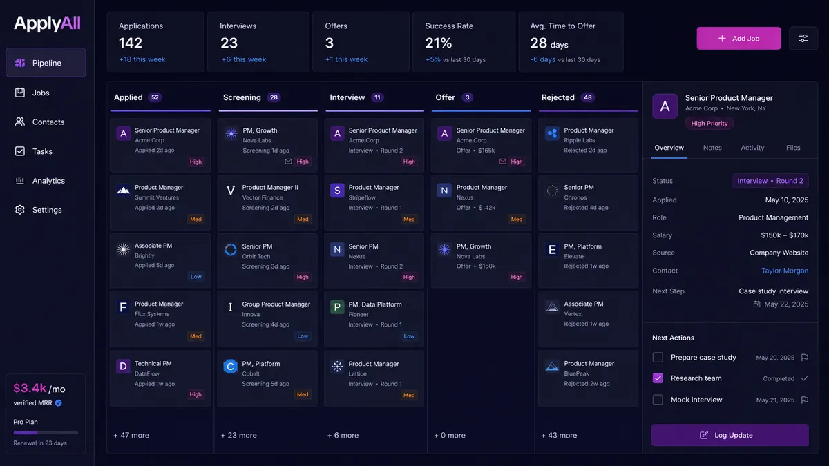Open the Pipeline sidebar icon
The width and height of the screenshot is (829, 466).
click(20, 63)
